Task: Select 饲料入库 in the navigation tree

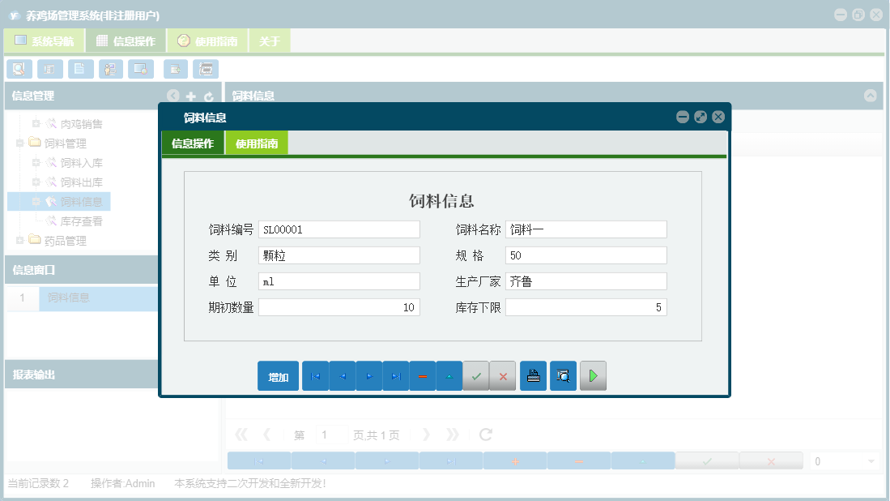Action: tap(79, 162)
